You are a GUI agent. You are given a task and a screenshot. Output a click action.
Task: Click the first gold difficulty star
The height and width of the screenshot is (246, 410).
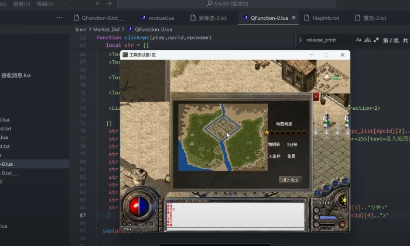tap(267, 133)
